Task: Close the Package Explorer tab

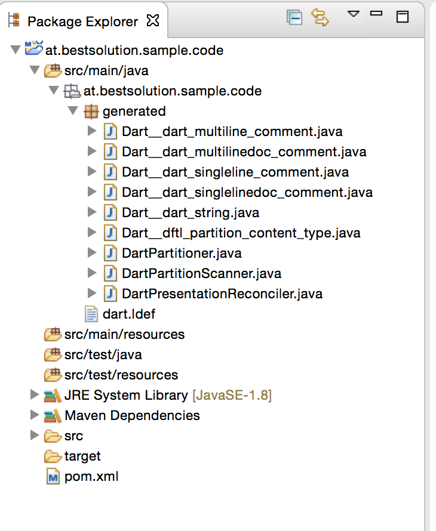Action: point(153,21)
